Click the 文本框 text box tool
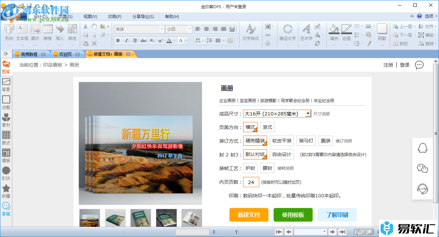Image resolution: width=439 pixels, height=237 pixels. click(22, 33)
